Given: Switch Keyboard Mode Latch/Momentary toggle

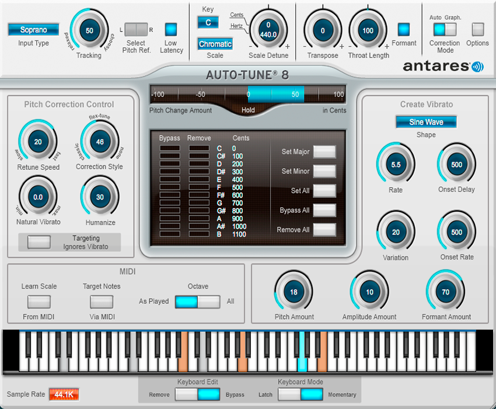Looking at the screenshot, I should (301, 394).
